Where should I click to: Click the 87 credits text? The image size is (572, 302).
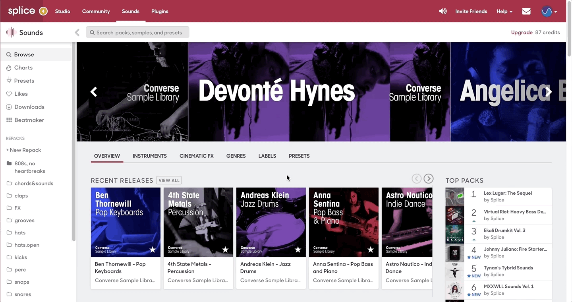[547, 33]
